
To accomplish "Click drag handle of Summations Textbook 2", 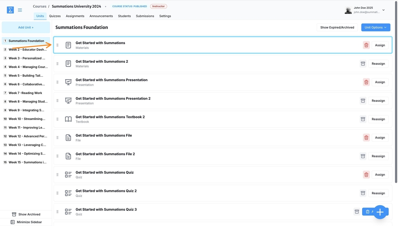I will 57,119.
